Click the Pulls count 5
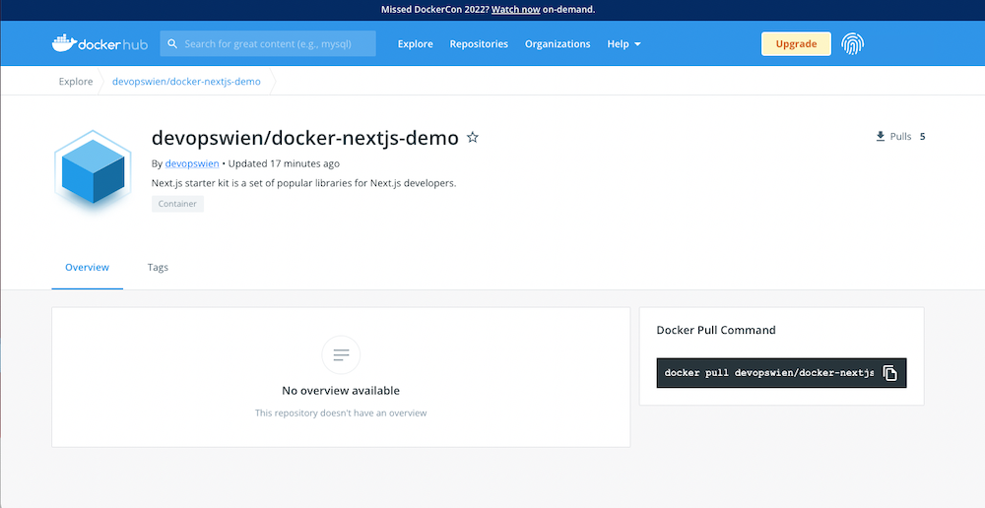Viewport: 985px width, 508px height. [922, 136]
